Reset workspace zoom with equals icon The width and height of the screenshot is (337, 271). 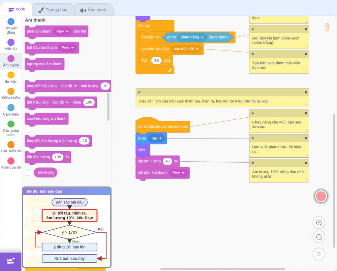click(x=319, y=254)
